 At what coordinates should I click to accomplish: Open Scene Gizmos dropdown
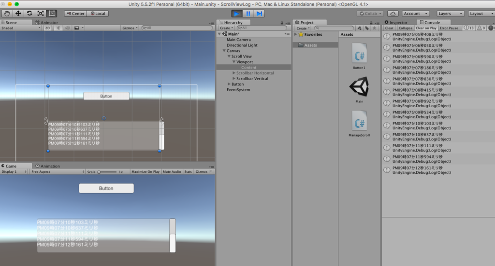(x=130, y=28)
